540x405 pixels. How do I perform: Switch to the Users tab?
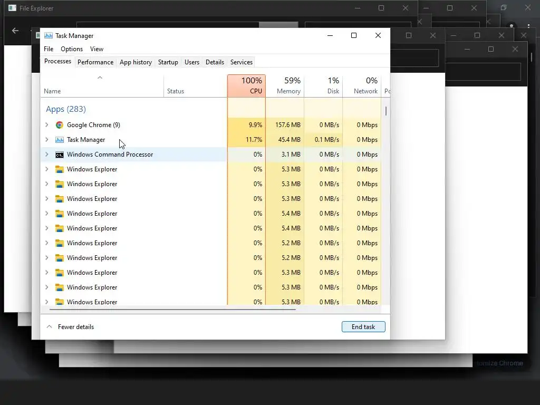tap(192, 62)
